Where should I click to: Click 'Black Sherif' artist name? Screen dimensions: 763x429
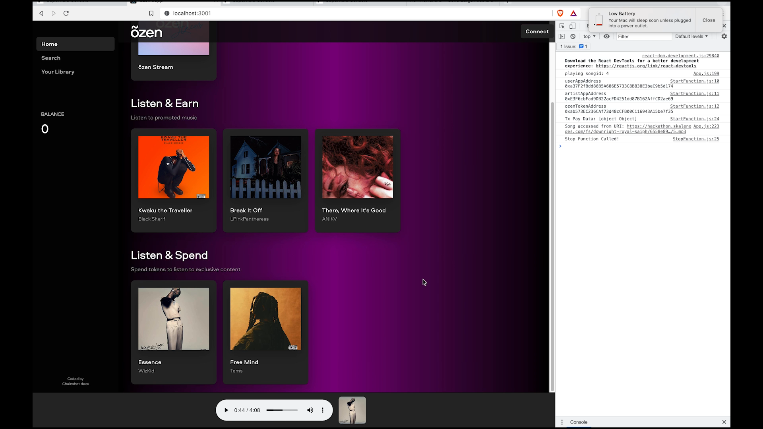(152, 219)
